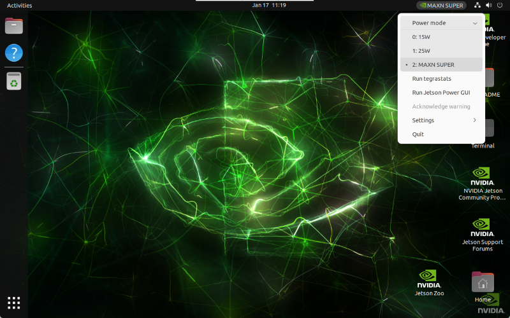Click the network icon in the top bar
This screenshot has height=318, width=510.
coord(478,5)
